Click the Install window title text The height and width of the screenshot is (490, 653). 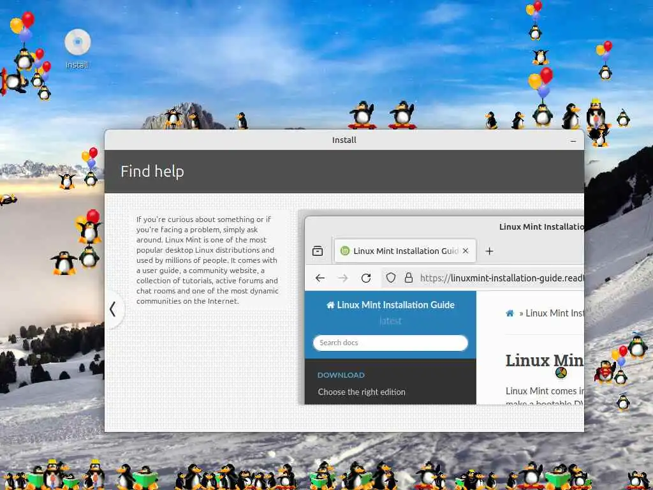pos(344,140)
